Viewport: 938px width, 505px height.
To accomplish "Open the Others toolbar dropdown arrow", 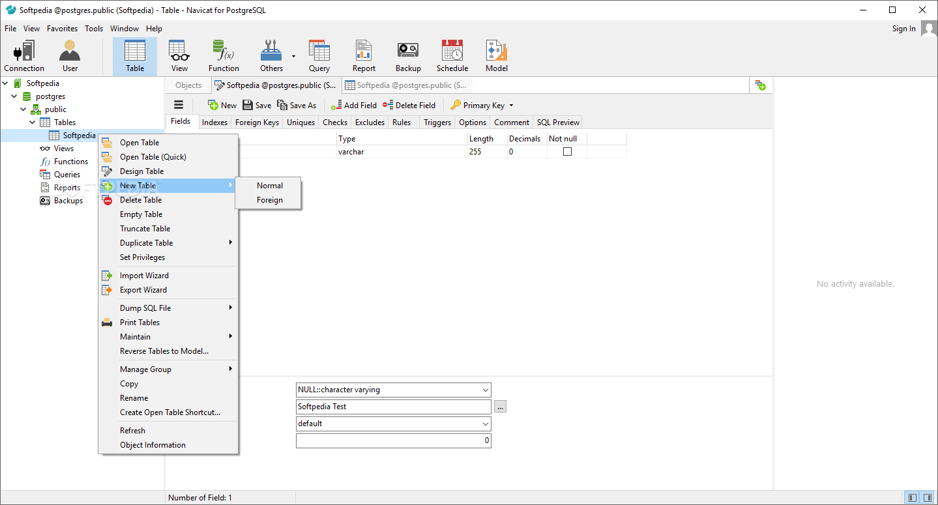I will [x=293, y=57].
